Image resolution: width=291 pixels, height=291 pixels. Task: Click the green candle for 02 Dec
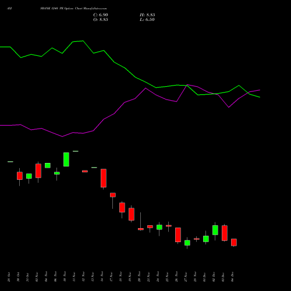point(215,230)
